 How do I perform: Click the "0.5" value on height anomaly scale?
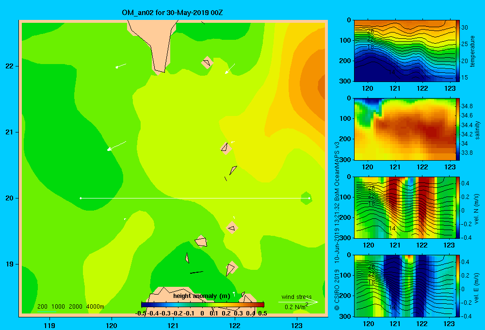[262, 313]
